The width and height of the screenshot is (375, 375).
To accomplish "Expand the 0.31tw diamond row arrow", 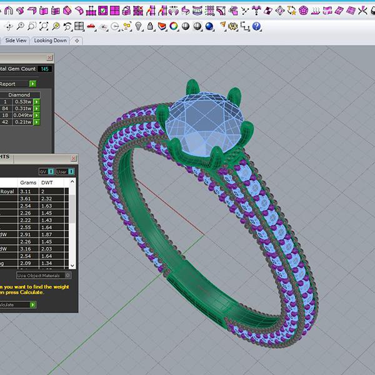I will (36, 109).
